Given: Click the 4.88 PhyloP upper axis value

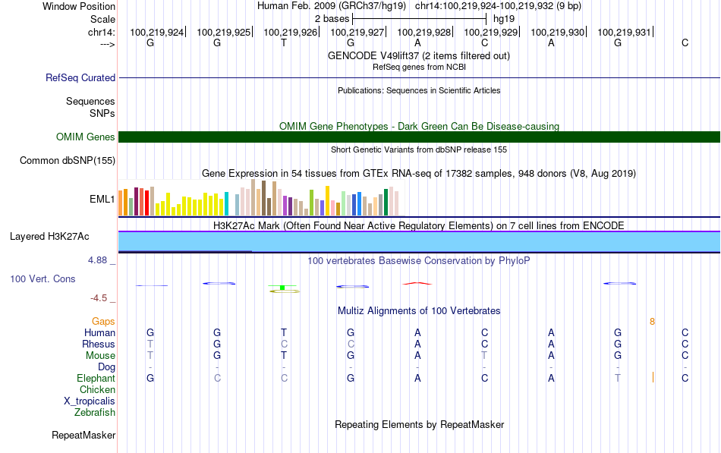Looking at the screenshot, I should (97, 260).
